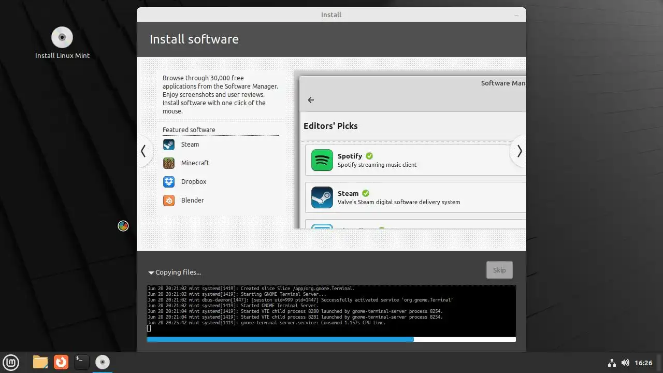Open the network connection tray icon
Image resolution: width=663 pixels, height=373 pixels.
612,363
